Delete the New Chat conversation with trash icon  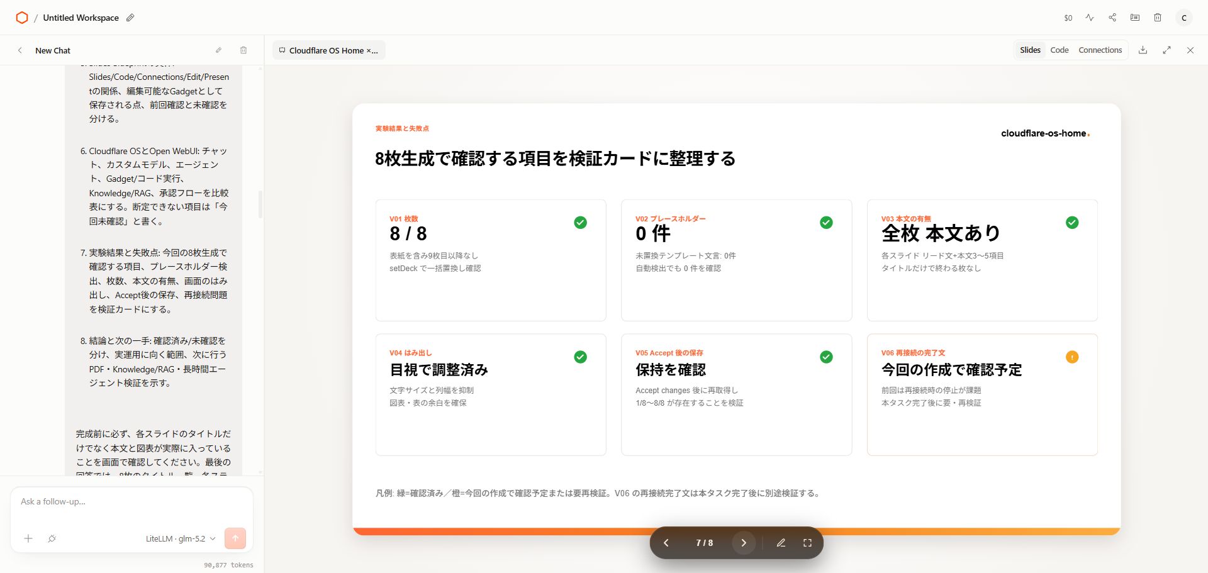[x=243, y=50]
